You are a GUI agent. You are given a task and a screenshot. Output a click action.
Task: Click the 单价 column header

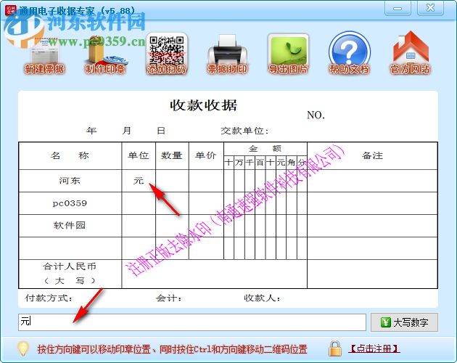pyautogui.click(x=206, y=155)
